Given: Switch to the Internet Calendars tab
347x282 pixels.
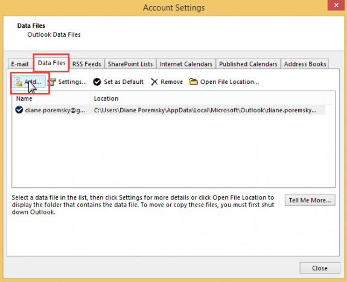Looking at the screenshot, I should tap(186, 64).
